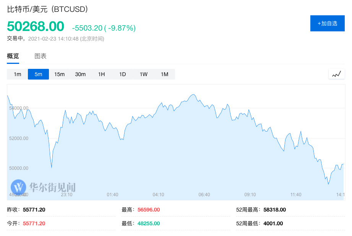Select the 1H timeframe
352x236 pixels.
point(101,74)
